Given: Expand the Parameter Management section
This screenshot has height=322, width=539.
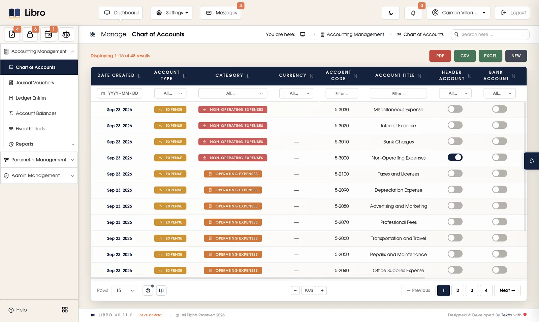Looking at the screenshot, I should tap(39, 160).
